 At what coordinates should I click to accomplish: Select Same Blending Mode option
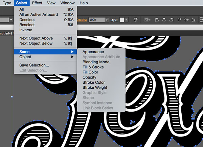pos(101,62)
